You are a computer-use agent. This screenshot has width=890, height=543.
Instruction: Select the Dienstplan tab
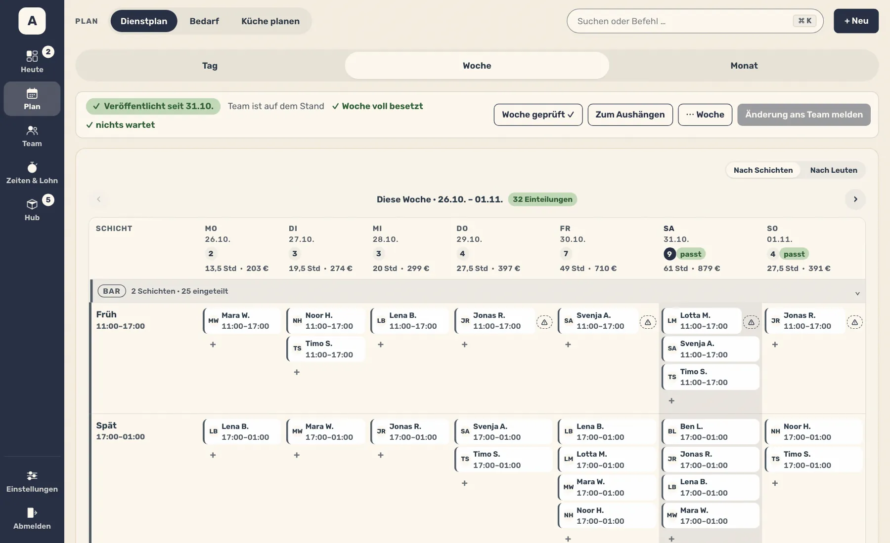(x=144, y=21)
